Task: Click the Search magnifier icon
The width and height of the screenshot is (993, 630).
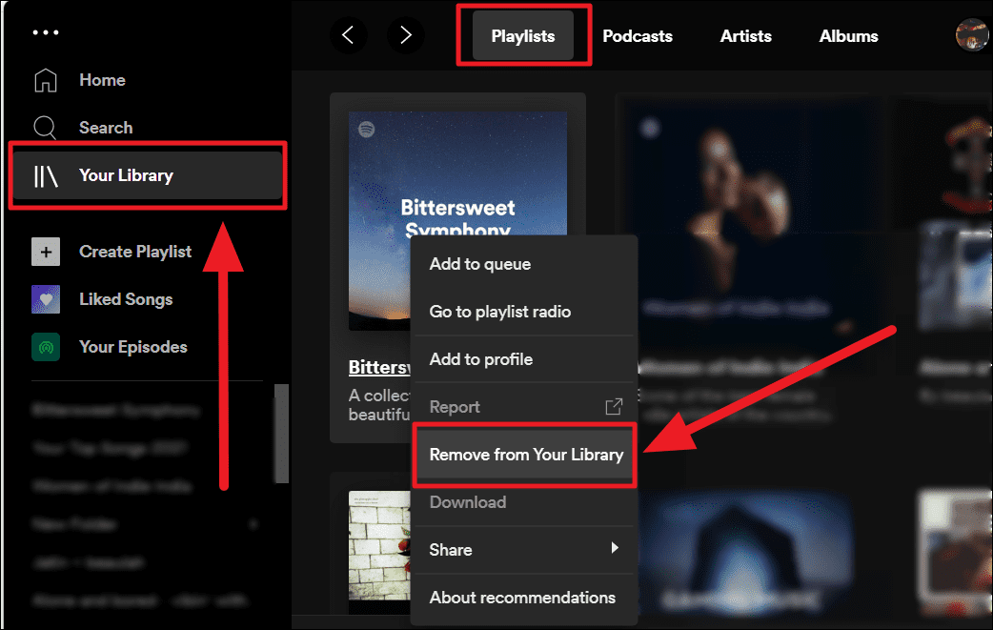Action: 45,128
